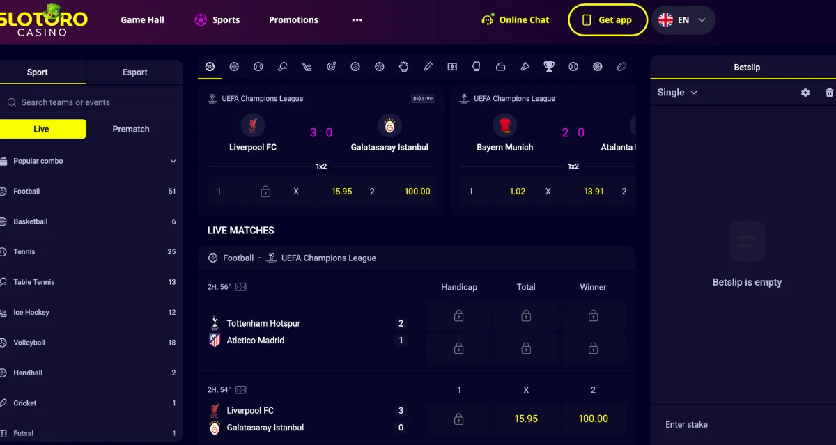
Task: Bet draw 15.95 in Liverpool top card
Action: (x=321, y=192)
